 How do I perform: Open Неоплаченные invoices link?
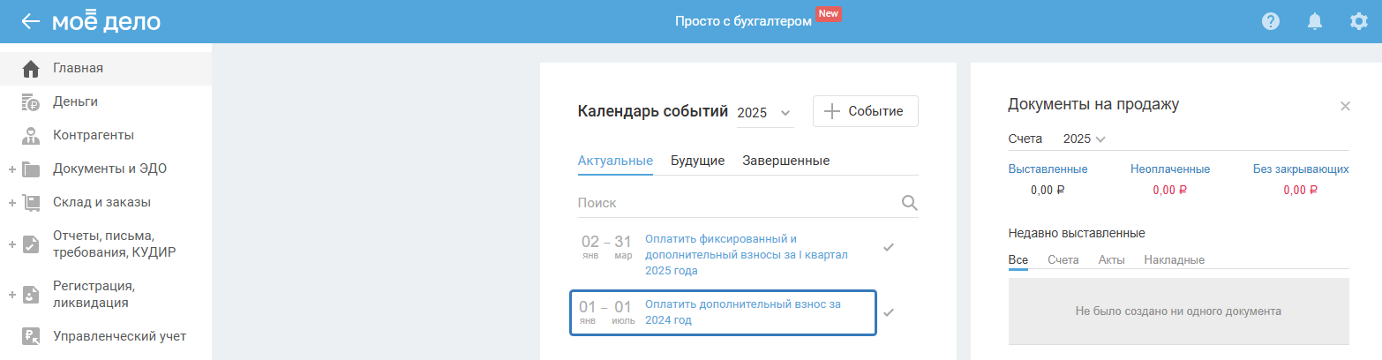(1169, 169)
